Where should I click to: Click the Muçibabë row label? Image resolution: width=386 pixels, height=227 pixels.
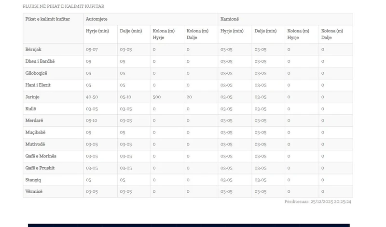click(35, 132)
